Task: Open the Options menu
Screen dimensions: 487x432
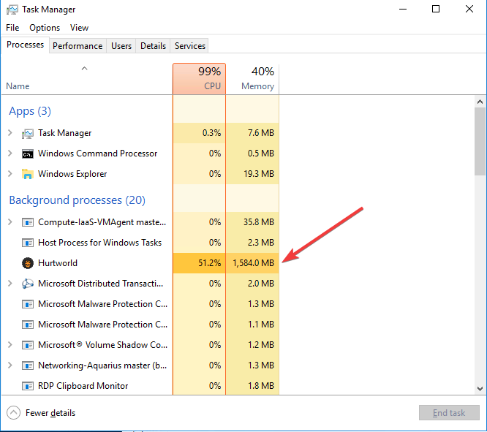Action: (x=45, y=28)
